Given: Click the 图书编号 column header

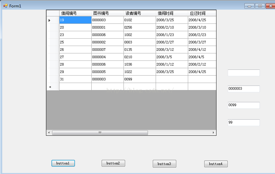Looking at the screenshot, I should click(x=107, y=13).
